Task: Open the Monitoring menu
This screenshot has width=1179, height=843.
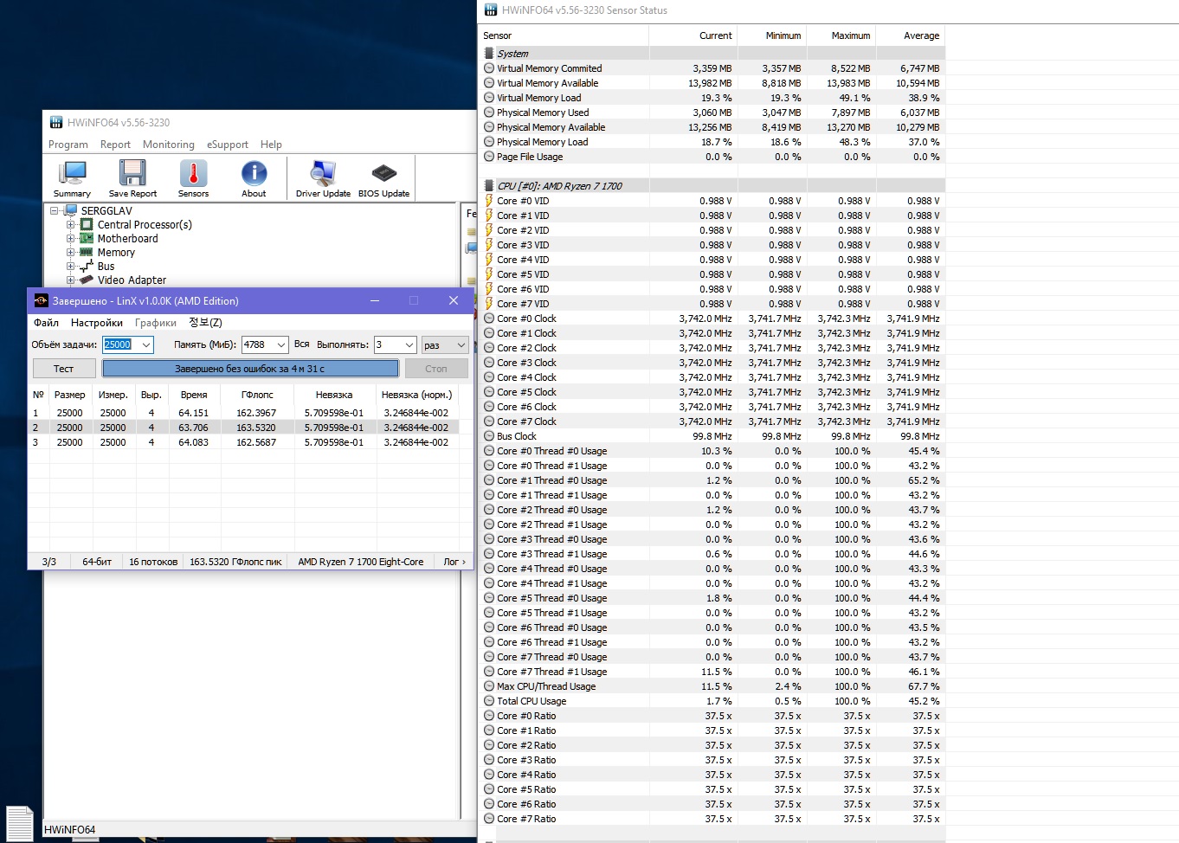Action: [x=169, y=145]
